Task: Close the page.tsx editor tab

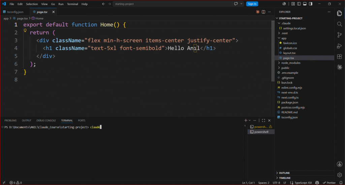Action: click(54, 12)
